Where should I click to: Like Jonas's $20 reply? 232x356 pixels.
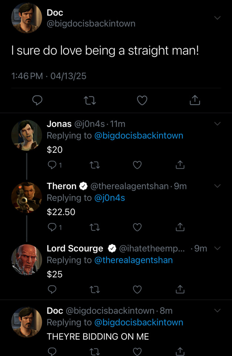click(x=137, y=165)
